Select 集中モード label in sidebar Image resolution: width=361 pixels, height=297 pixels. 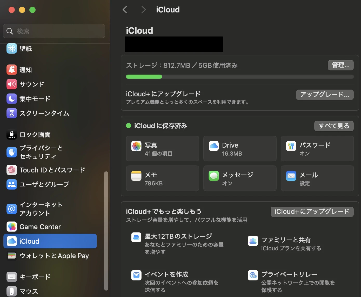click(x=35, y=99)
